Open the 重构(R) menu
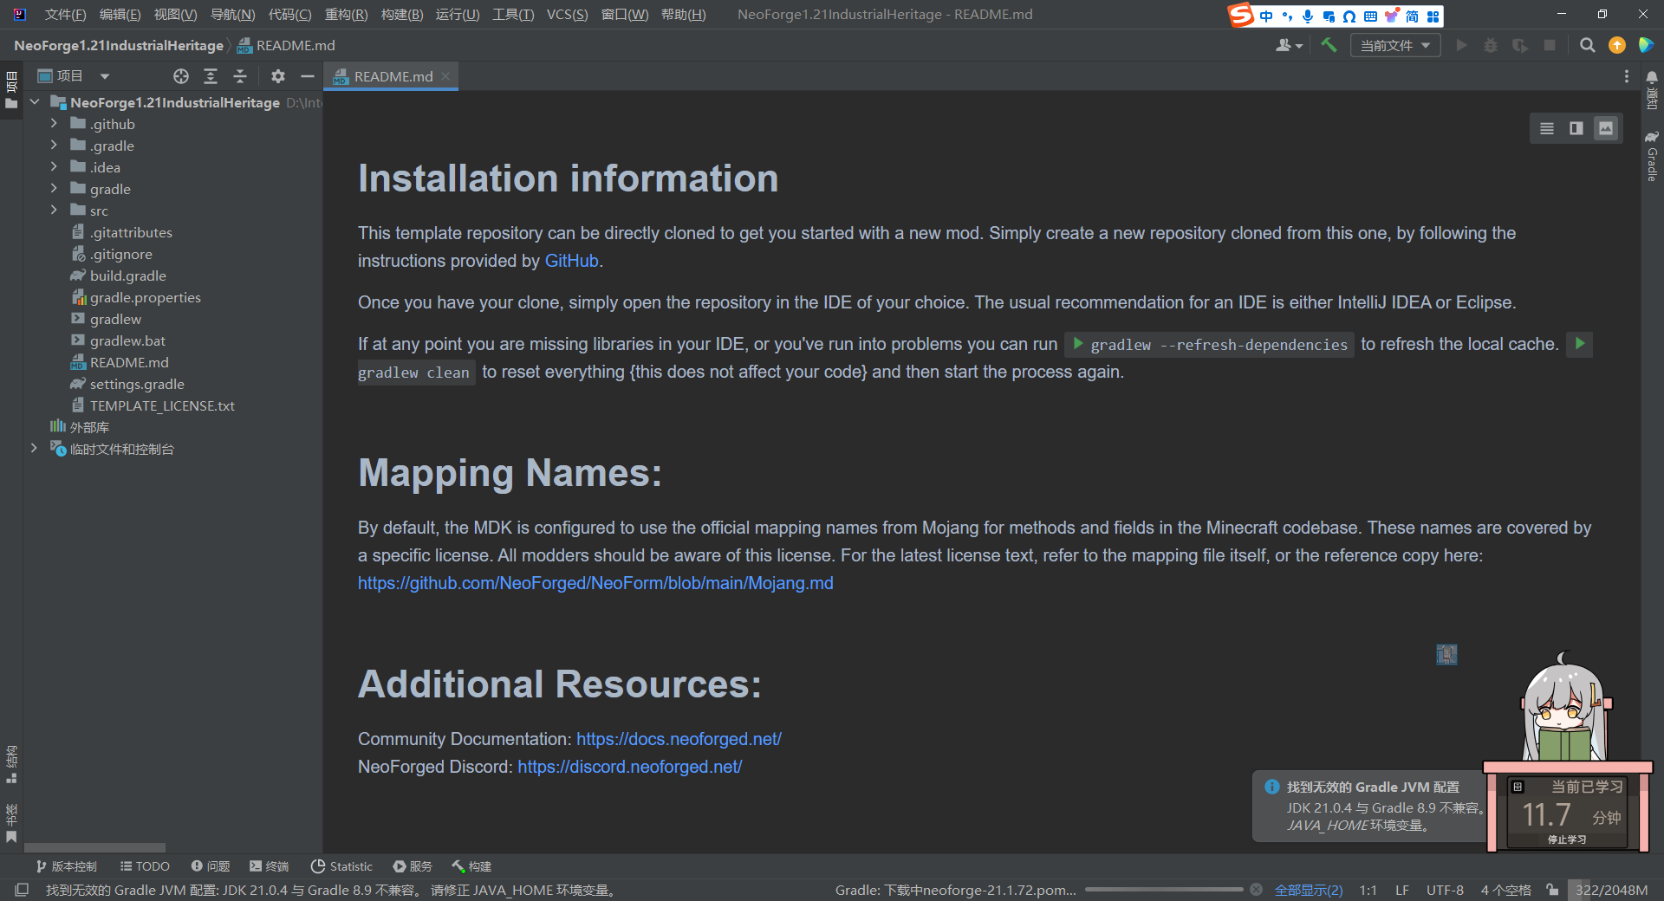The height and width of the screenshot is (901, 1664). pyautogui.click(x=346, y=15)
